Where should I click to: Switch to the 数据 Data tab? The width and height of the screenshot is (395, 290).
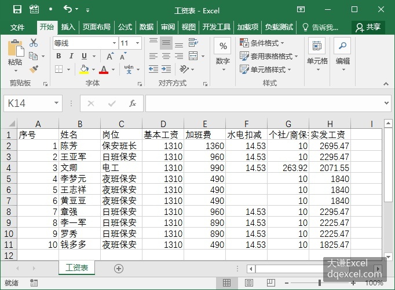click(x=147, y=27)
